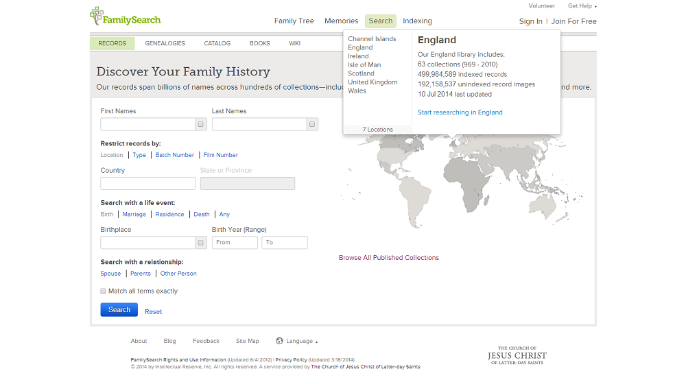Switch to the Genealogies tab
Screen dimensions: 686x384
[x=165, y=43]
